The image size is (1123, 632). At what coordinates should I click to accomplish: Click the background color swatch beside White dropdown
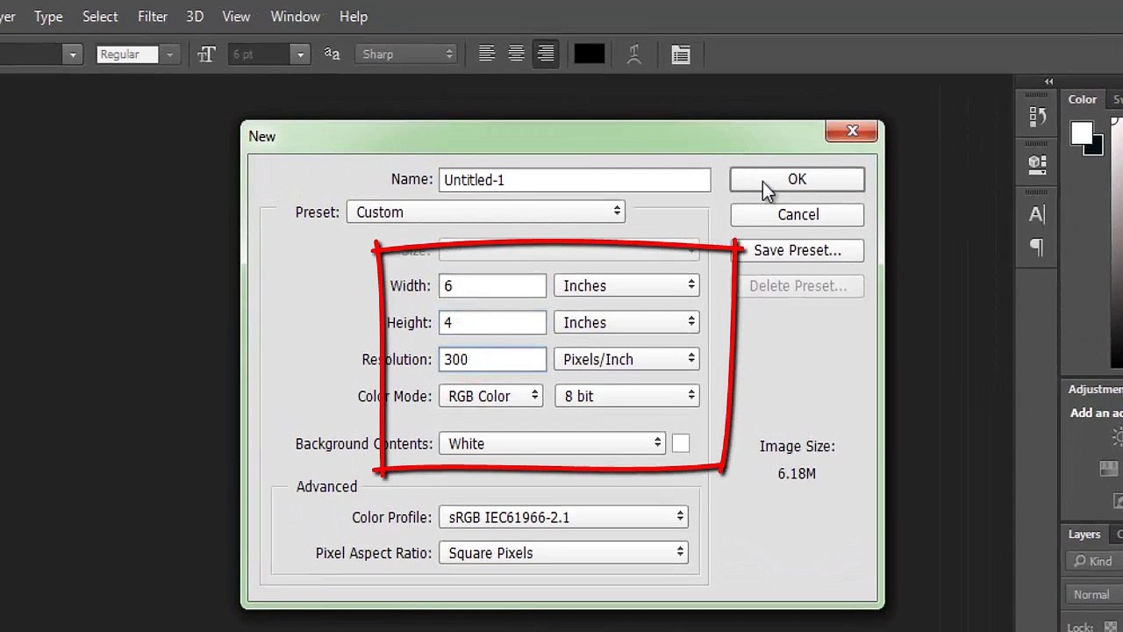[681, 443]
